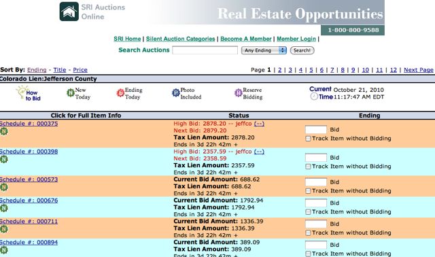The height and width of the screenshot is (257, 435).
Task: Click the New badge under Schedule 000573
Action: (3, 188)
